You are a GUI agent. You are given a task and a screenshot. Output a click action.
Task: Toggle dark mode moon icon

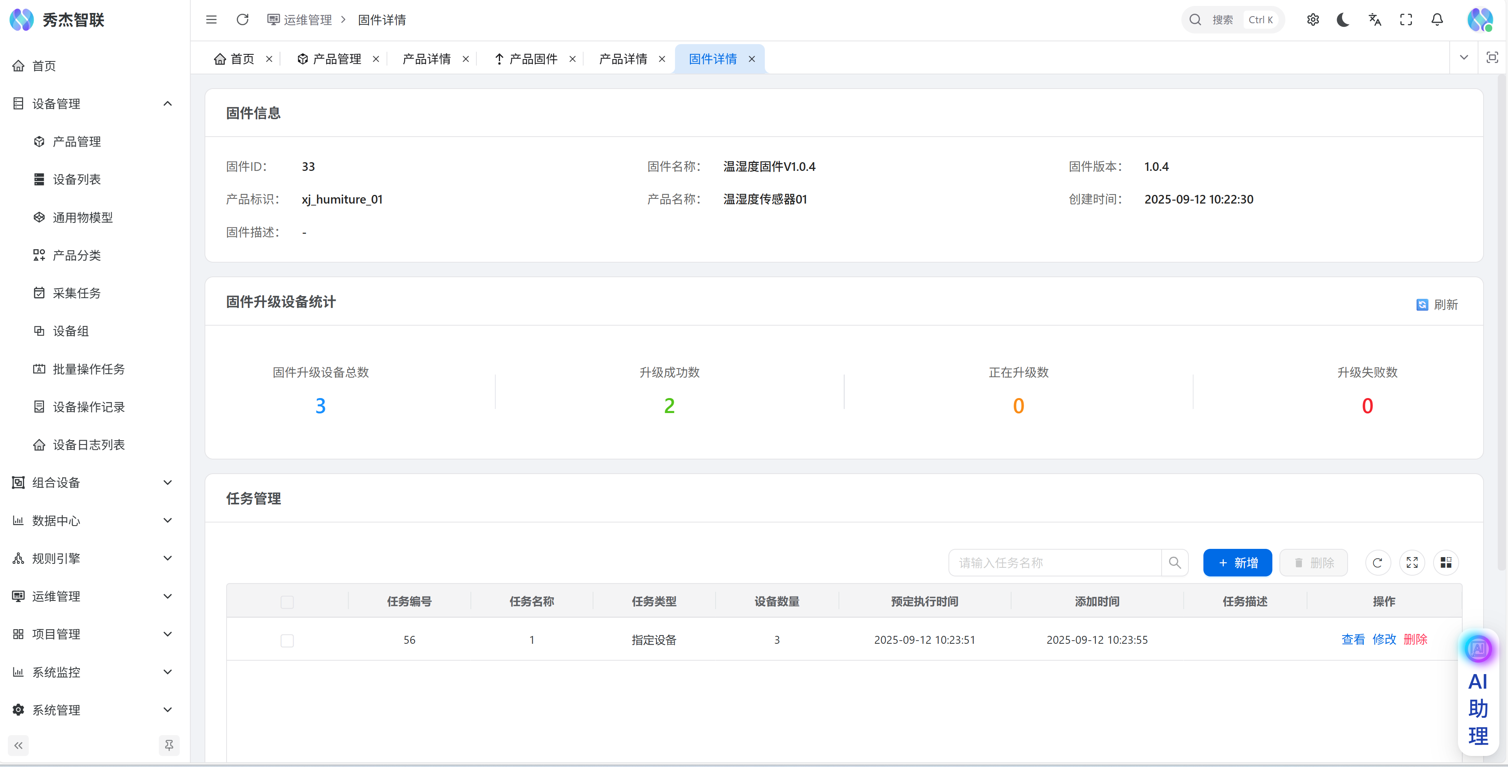pos(1343,20)
